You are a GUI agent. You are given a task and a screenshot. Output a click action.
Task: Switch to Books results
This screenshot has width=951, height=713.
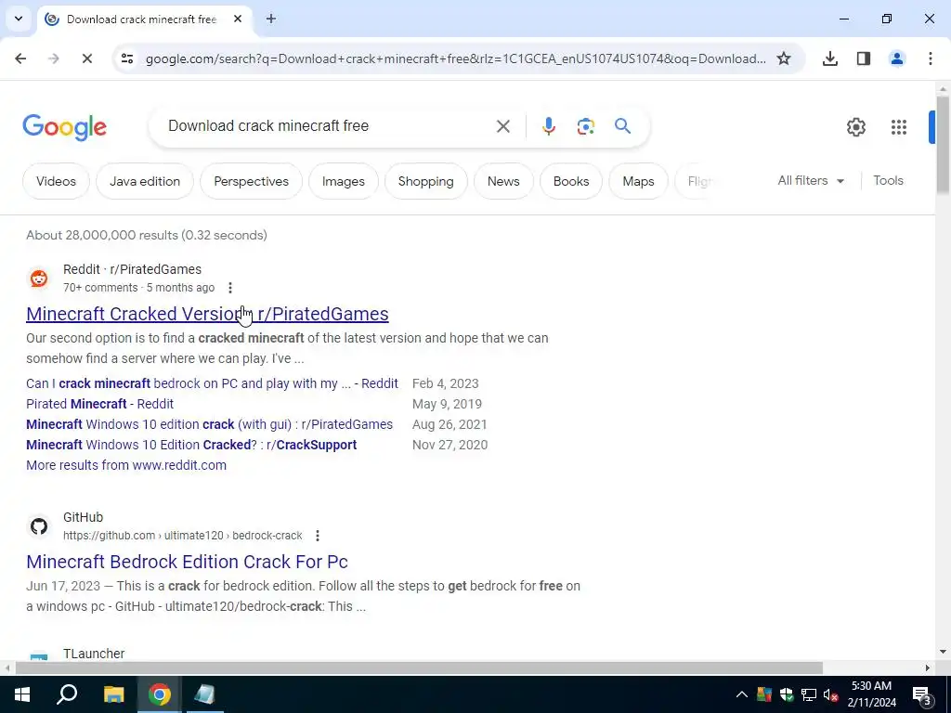coord(571,181)
